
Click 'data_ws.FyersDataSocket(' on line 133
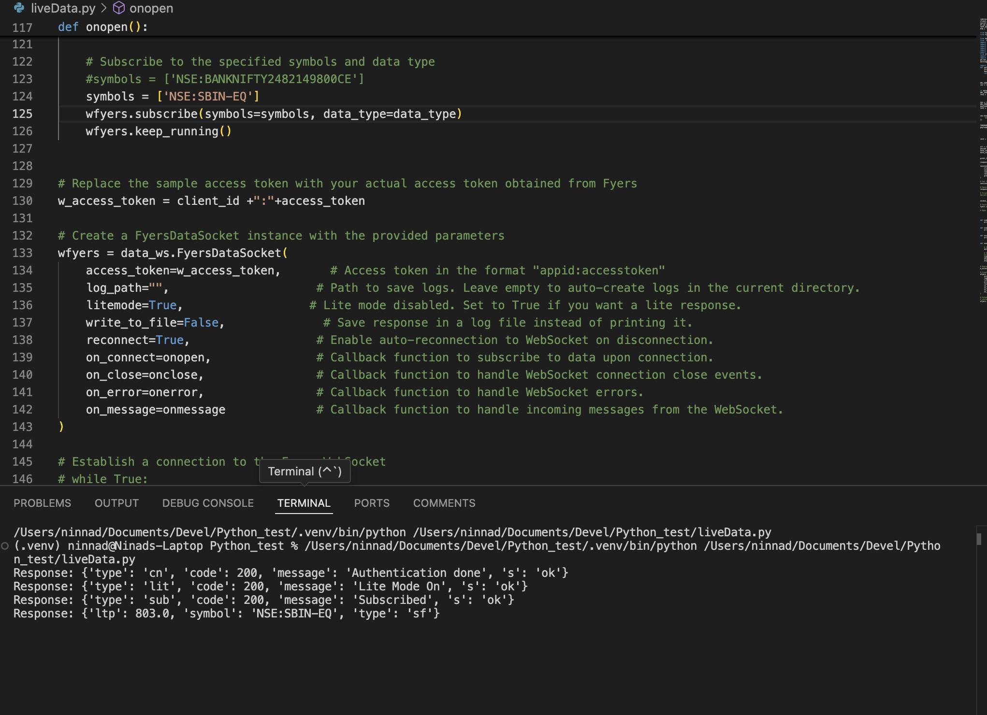point(204,253)
